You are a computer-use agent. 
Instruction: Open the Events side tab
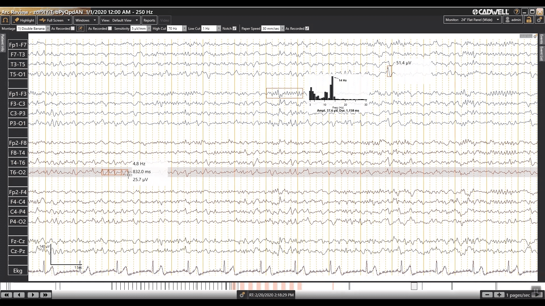pos(542,39)
